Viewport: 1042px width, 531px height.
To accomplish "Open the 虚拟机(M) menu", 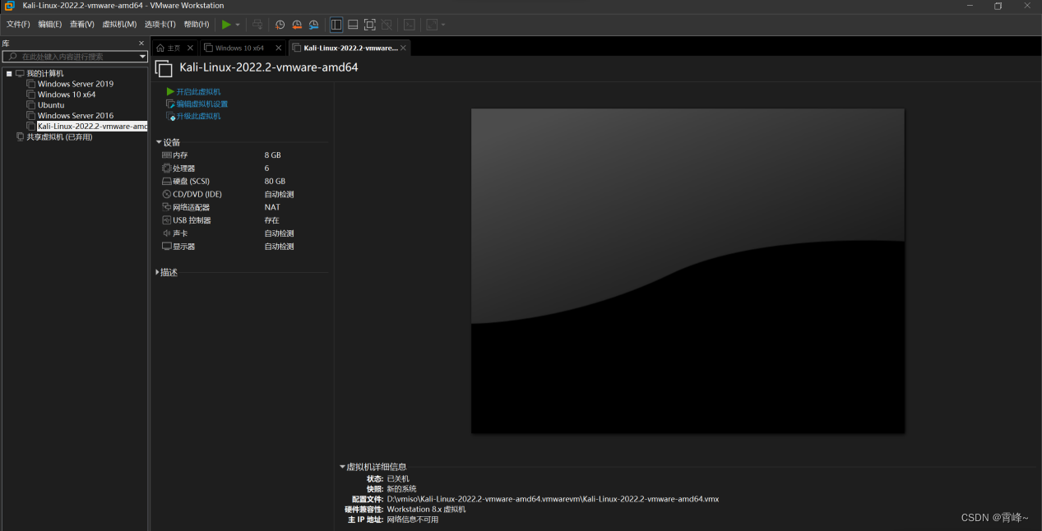I will tap(119, 25).
